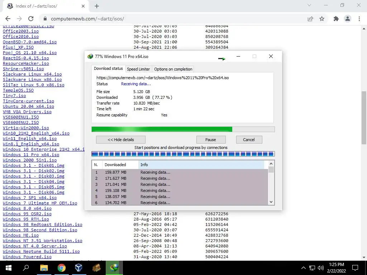
Task: Open the tab search chevron in Chrome
Action: coord(309,5)
